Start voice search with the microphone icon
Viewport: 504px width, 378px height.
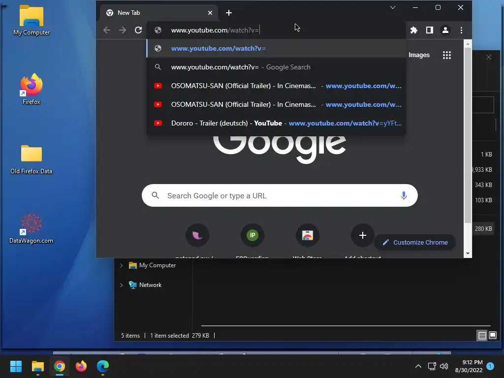click(x=404, y=195)
